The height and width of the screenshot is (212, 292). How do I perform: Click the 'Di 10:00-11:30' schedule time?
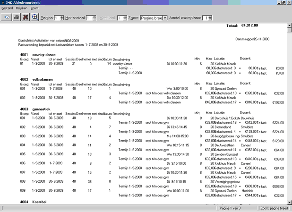[177, 64]
